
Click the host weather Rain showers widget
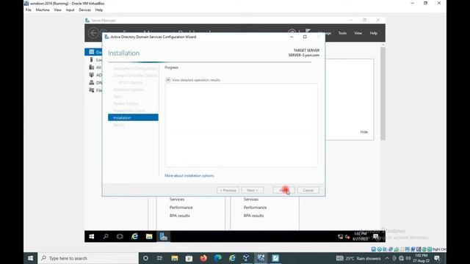(x=358, y=258)
